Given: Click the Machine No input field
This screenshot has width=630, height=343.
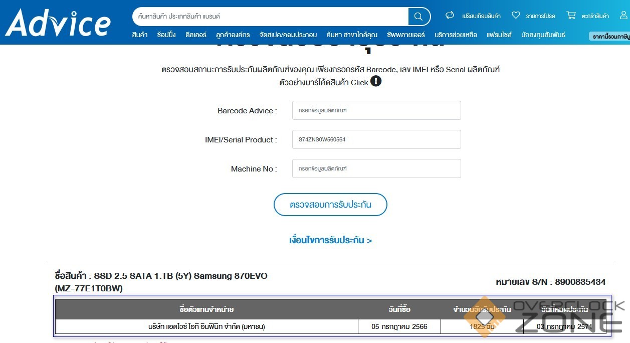Looking at the screenshot, I should coord(376,168).
